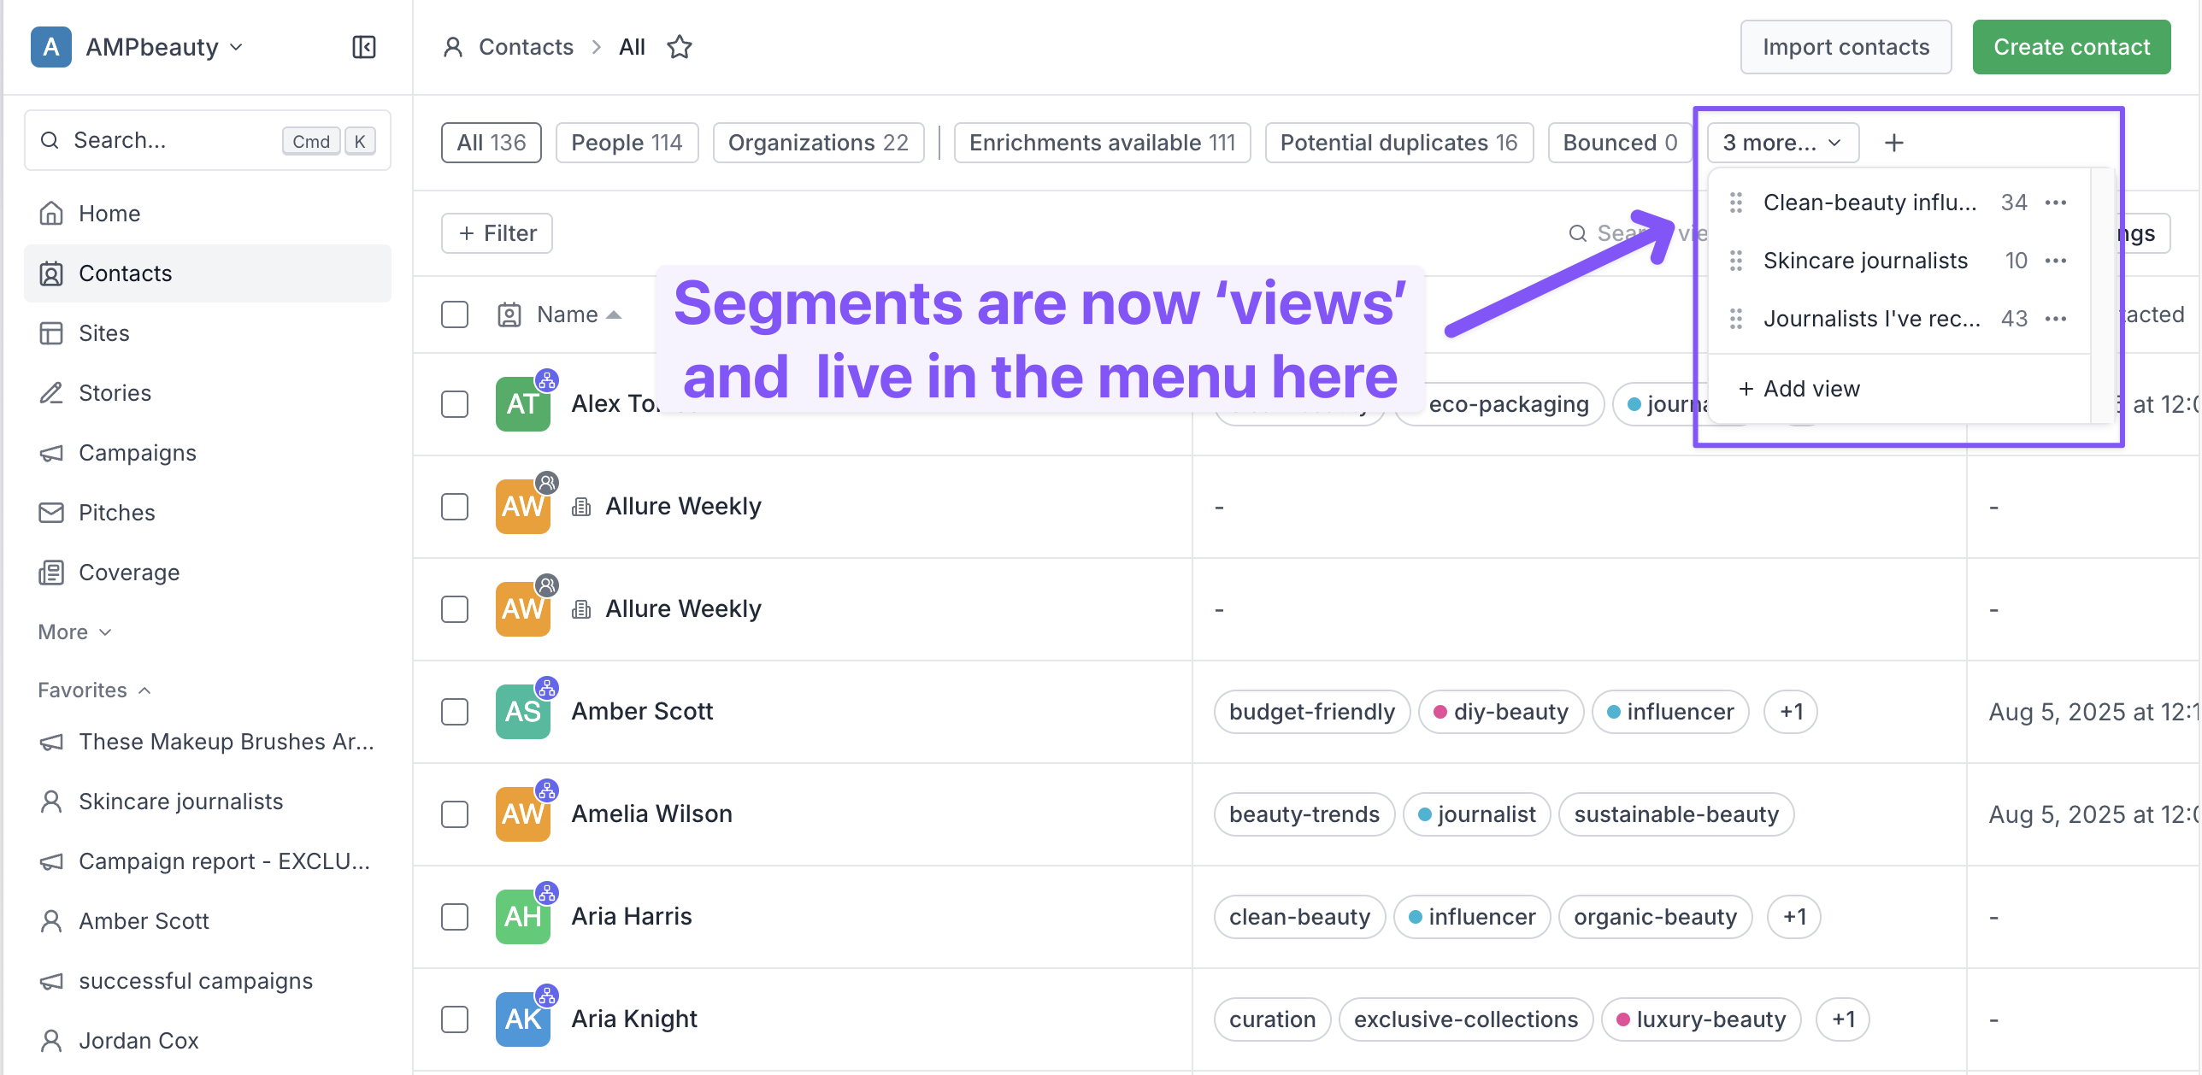Open the Stories sidebar item

click(115, 393)
